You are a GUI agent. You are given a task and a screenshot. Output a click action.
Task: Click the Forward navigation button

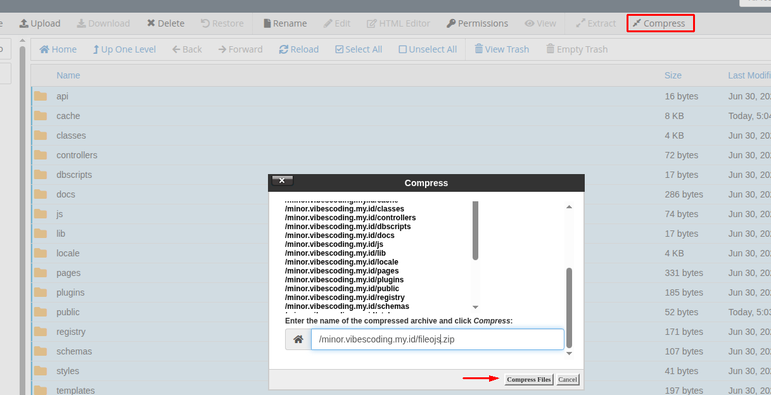(x=241, y=49)
